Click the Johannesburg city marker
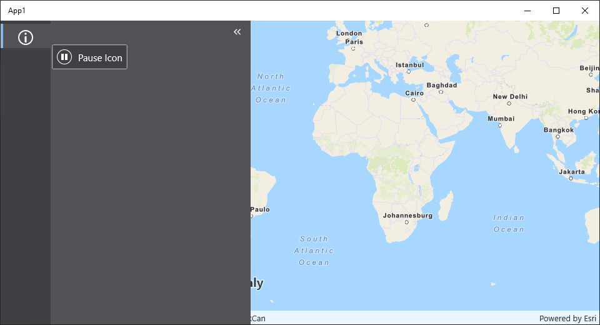This screenshot has height=325, width=600. [406, 222]
